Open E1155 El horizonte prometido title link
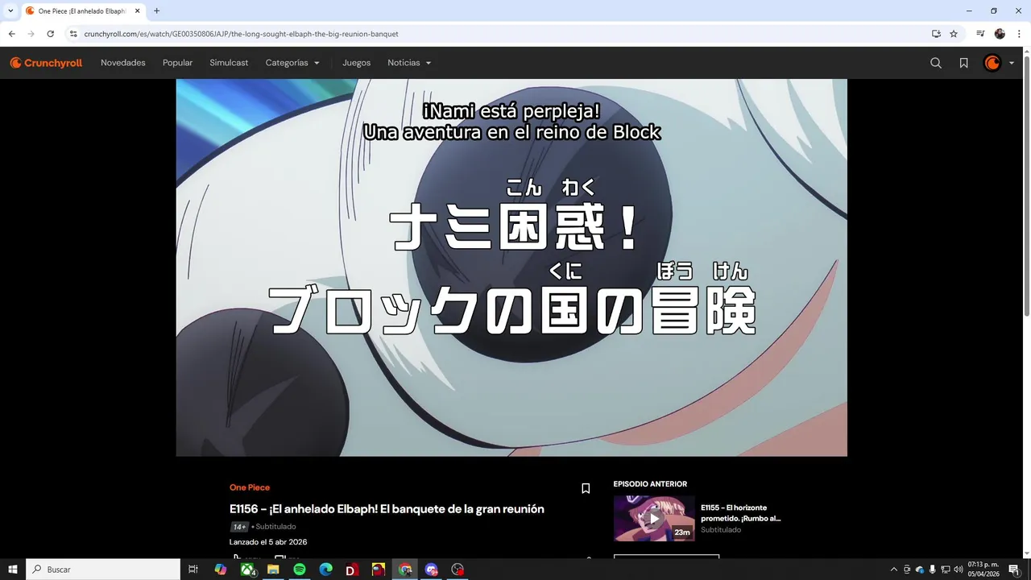This screenshot has width=1031, height=580. pos(740,513)
